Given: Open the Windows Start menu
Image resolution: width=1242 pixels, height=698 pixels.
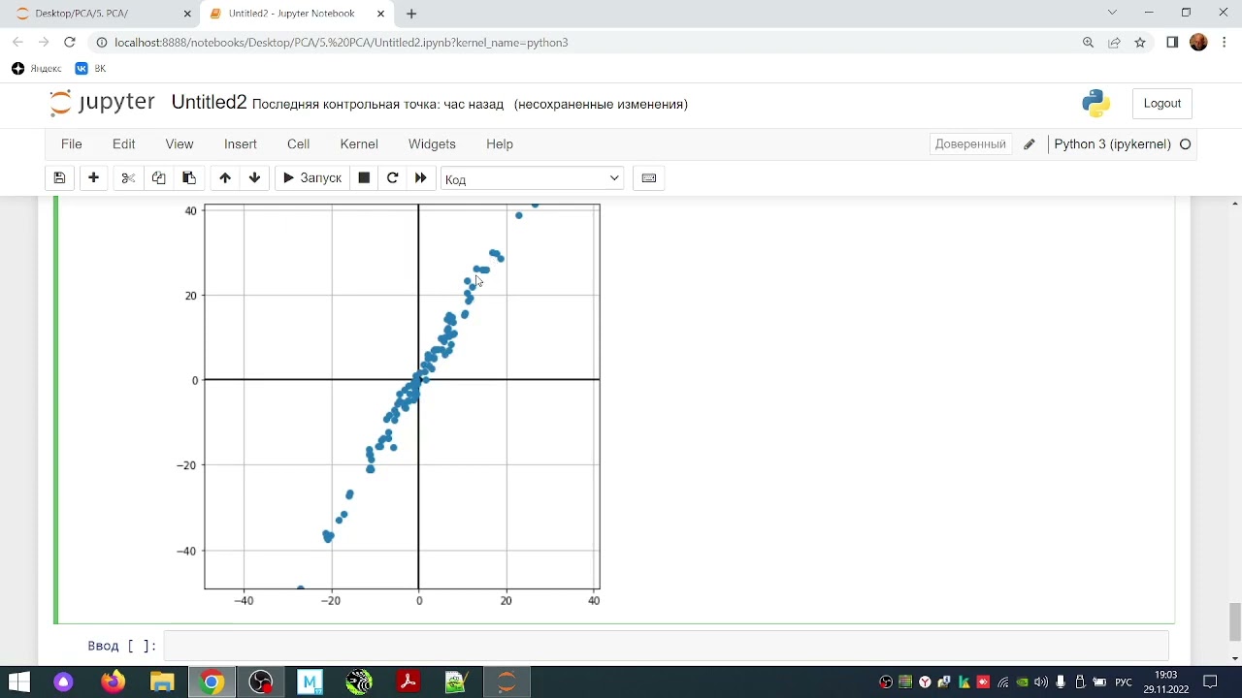Looking at the screenshot, I should tap(19, 682).
